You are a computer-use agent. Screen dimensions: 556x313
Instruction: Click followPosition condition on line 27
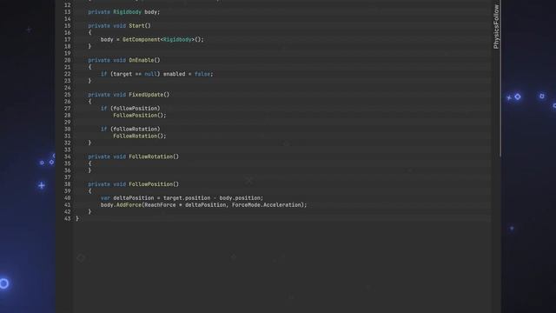pyautogui.click(x=136, y=109)
